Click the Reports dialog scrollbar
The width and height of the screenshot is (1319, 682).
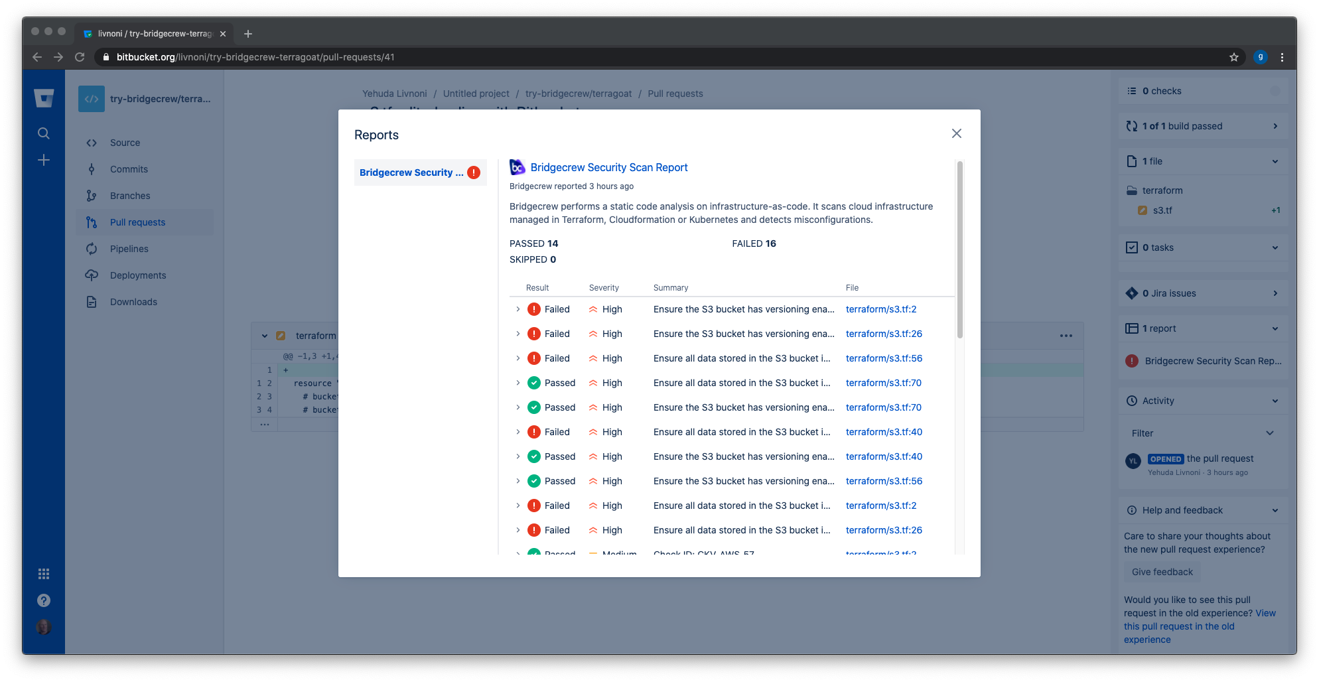click(960, 249)
